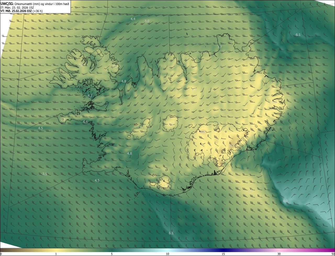Click the 3.5 value label
The height and width of the screenshot is (256, 335).
[x=45, y=174]
